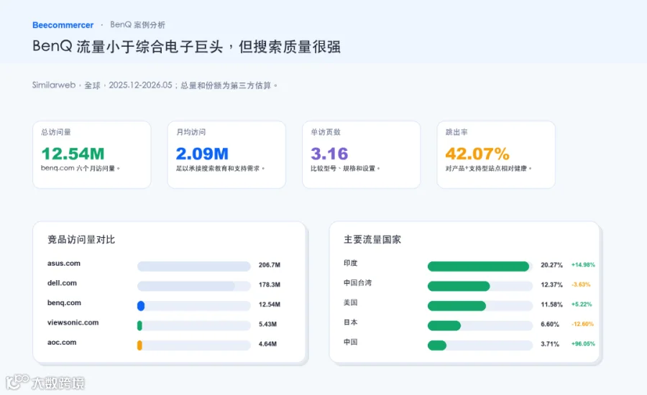
Task: Click the 中国 green share bar
Action: point(437,345)
